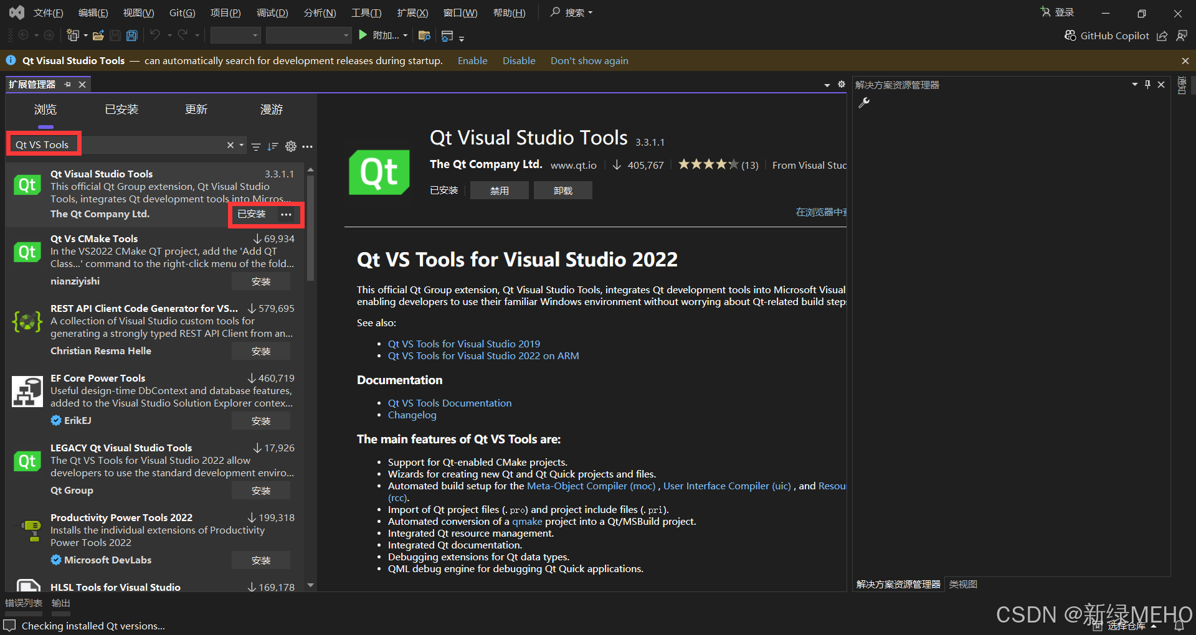This screenshot has width=1196, height=635.
Task: Open Qt VS Tools for Visual Studio 2019 link
Action: point(464,344)
